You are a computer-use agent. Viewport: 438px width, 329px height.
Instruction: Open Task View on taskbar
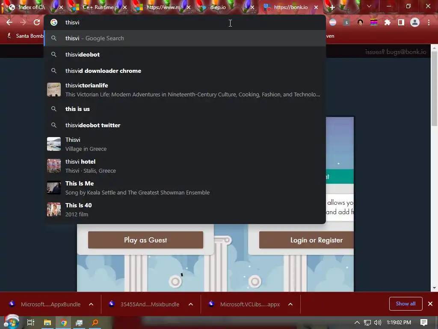30,323
